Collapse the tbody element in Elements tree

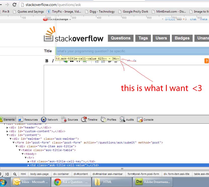(x=23, y=154)
